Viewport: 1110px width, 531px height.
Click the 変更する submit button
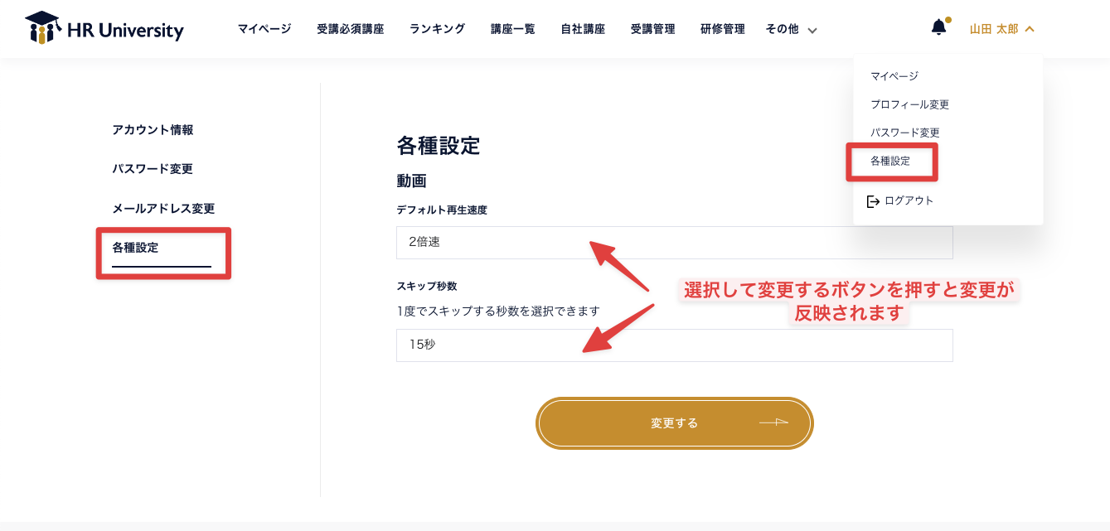click(675, 423)
